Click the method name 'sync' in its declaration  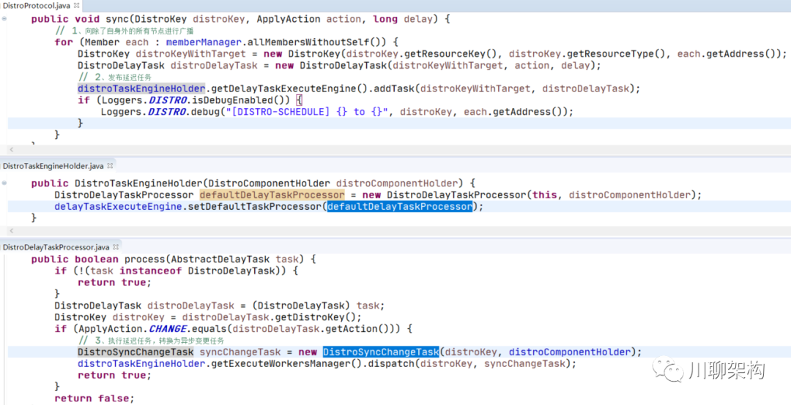coord(117,19)
